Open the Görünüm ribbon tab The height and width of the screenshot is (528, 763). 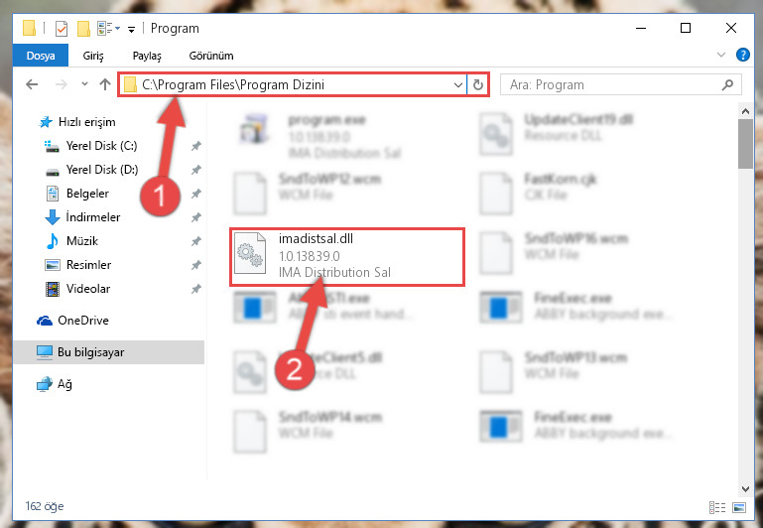tap(211, 56)
